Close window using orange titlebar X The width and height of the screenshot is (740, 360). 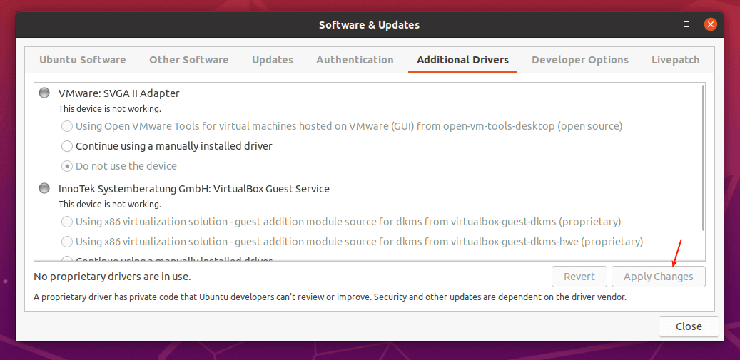point(710,24)
